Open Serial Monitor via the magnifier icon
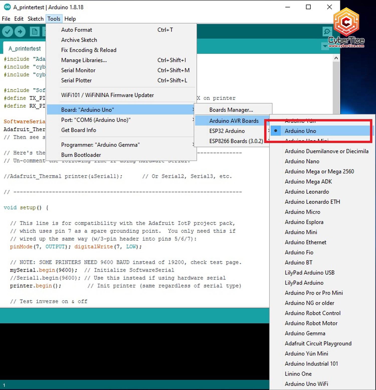 (x=327, y=31)
